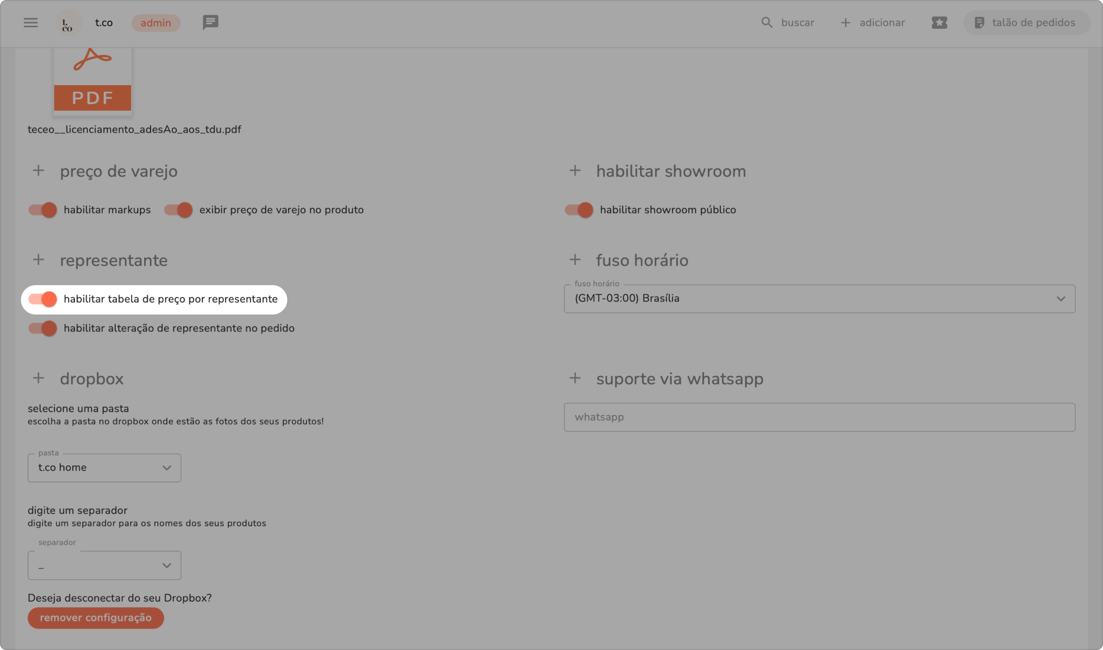Screen dimensions: 1103x650
Task: Open the fuso horário dropdown
Action: [819, 299]
